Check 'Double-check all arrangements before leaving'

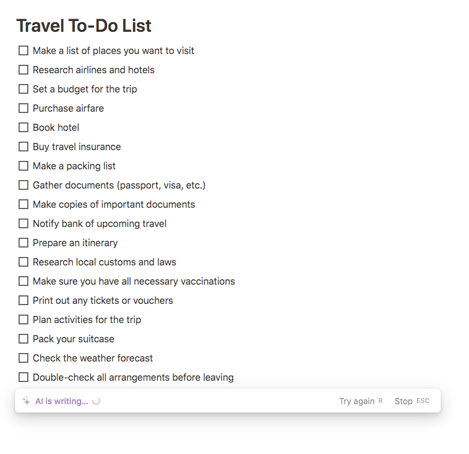coord(23,377)
